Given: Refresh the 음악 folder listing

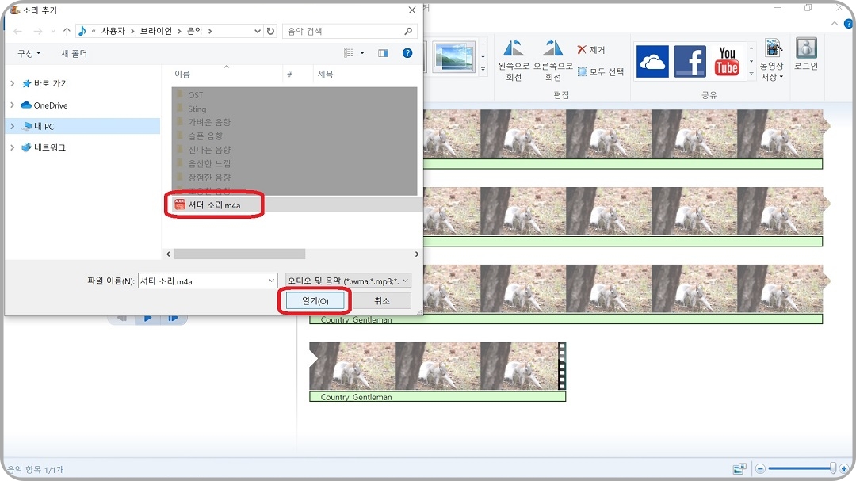Looking at the screenshot, I should [x=269, y=29].
